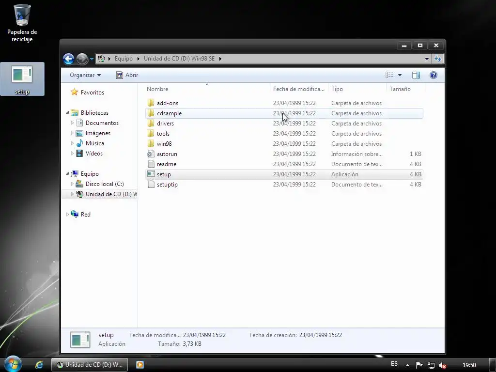Click the 'Aplicación' type in setup row
The image size is (496, 372).
(x=345, y=174)
